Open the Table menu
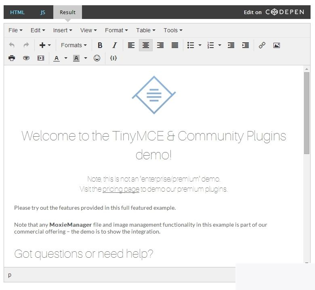The image size is (315, 290). tap(145, 30)
